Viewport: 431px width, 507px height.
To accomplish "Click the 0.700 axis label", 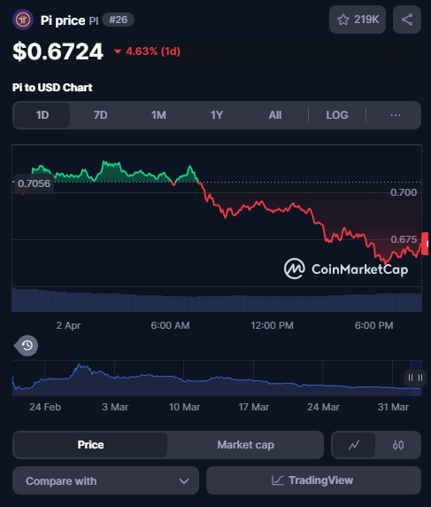I will tap(404, 192).
